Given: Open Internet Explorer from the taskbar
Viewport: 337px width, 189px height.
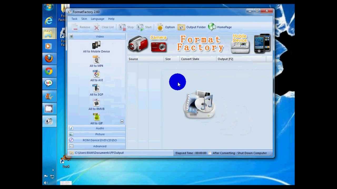Looking at the screenshot, I should tap(49, 20).
